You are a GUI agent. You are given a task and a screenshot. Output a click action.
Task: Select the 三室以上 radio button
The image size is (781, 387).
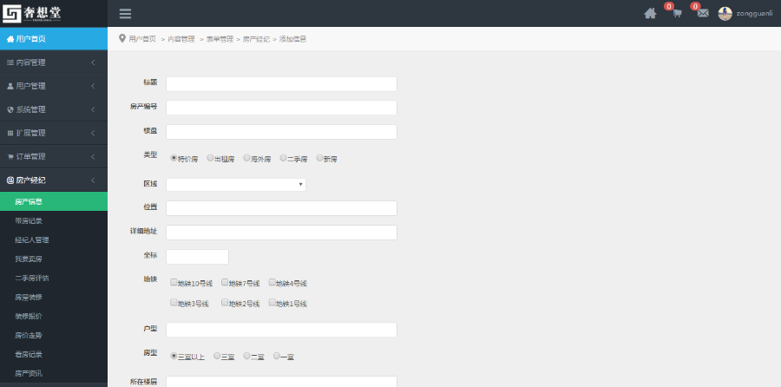click(174, 356)
